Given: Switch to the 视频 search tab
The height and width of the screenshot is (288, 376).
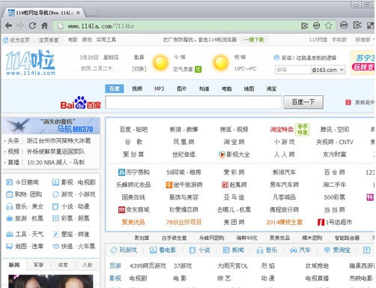Looking at the screenshot, I should click(137, 88).
